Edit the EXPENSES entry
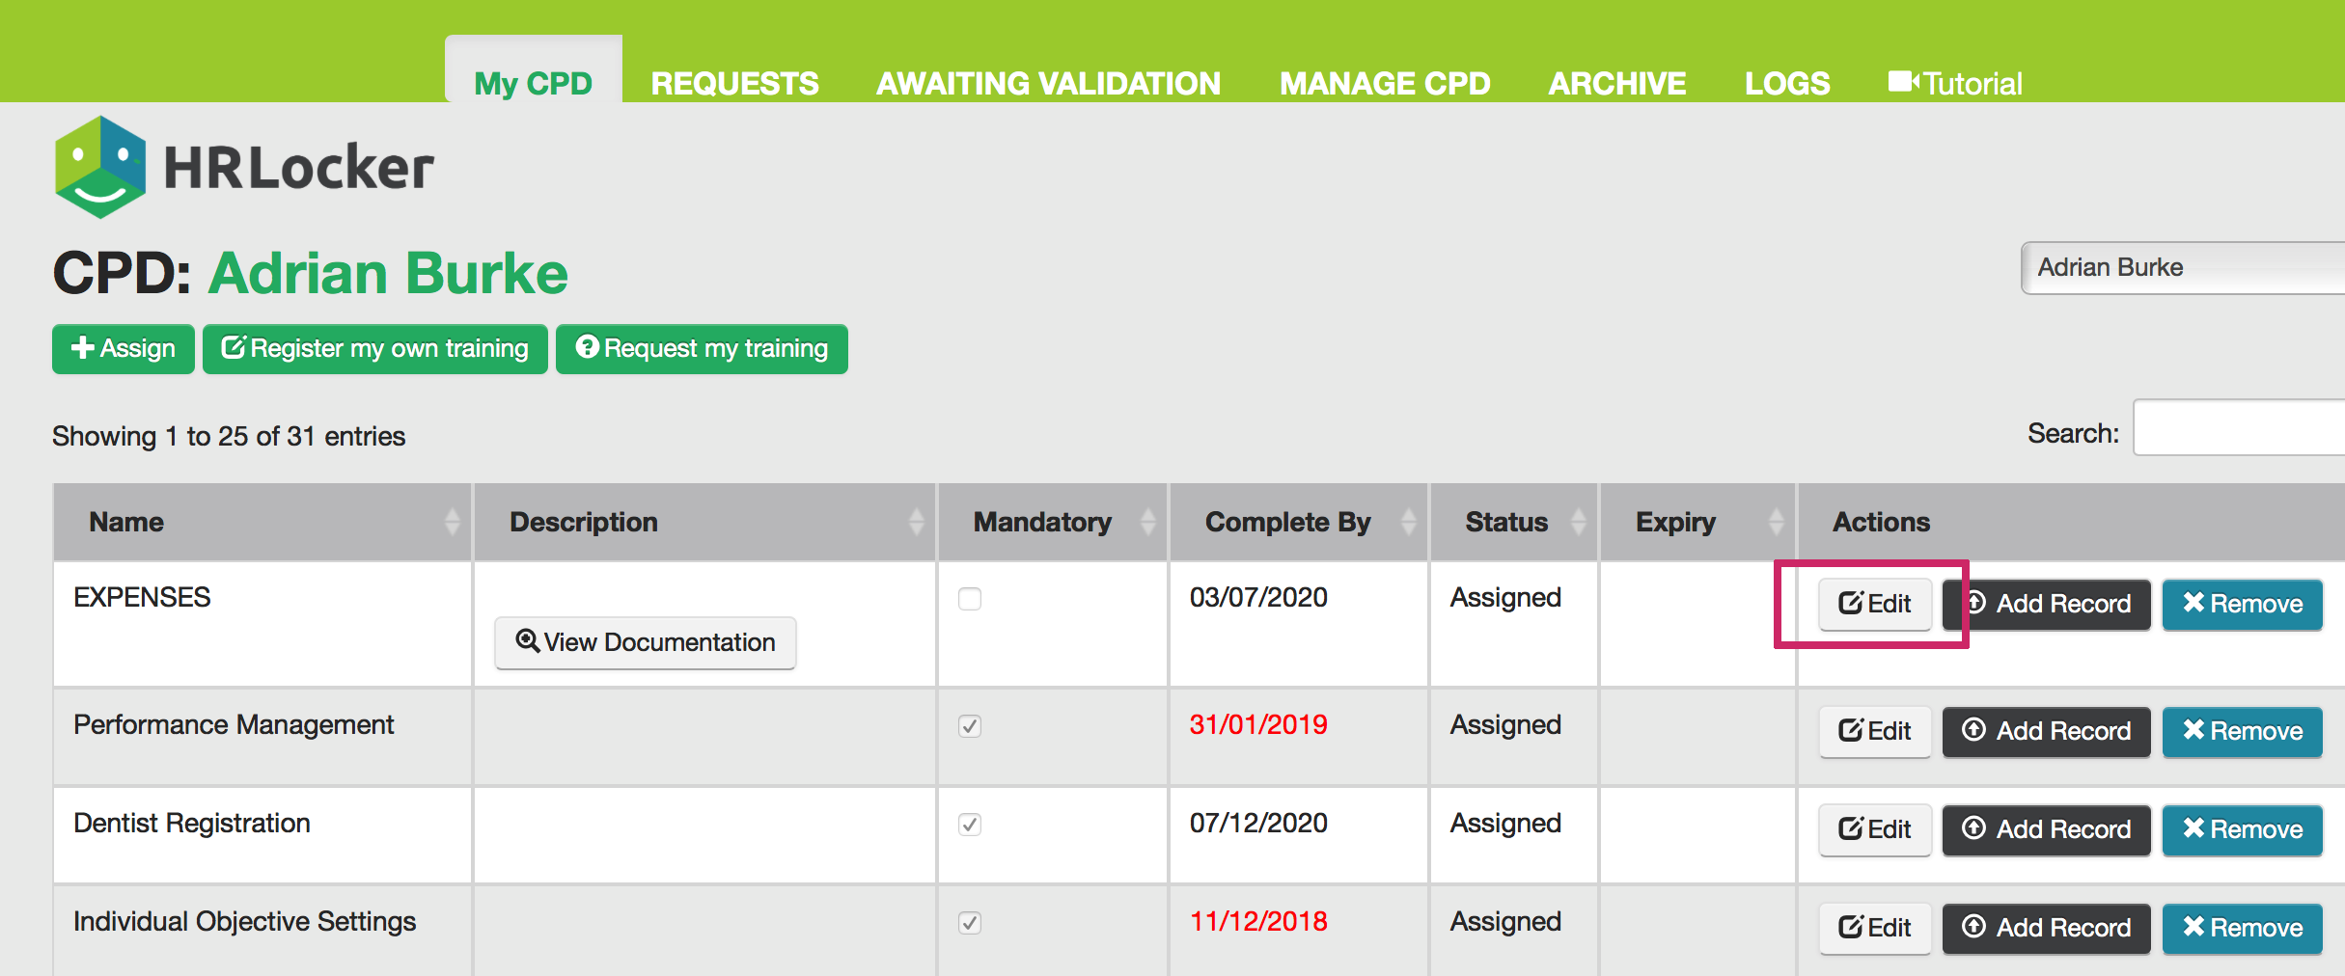The width and height of the screenshot is (2345, 976). pos(1874,604)
